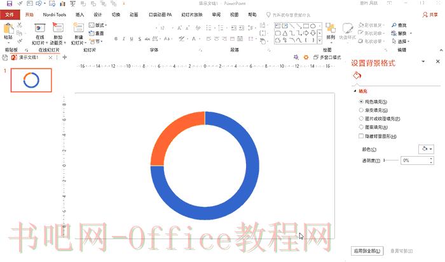Select slide 1 thumbnail
The image size is (445, 262).
click(x=31, y=80)
